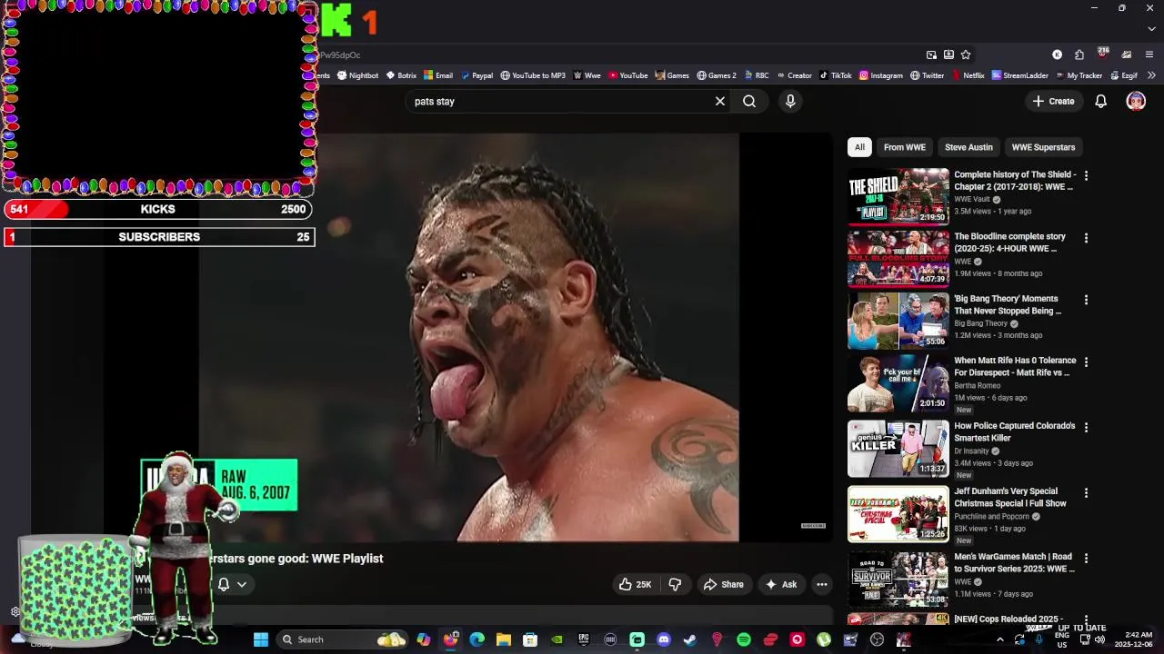Open options menu for The Bloodline video
Viewport: 1164px width, 654px height.
tap(1086, 238)
